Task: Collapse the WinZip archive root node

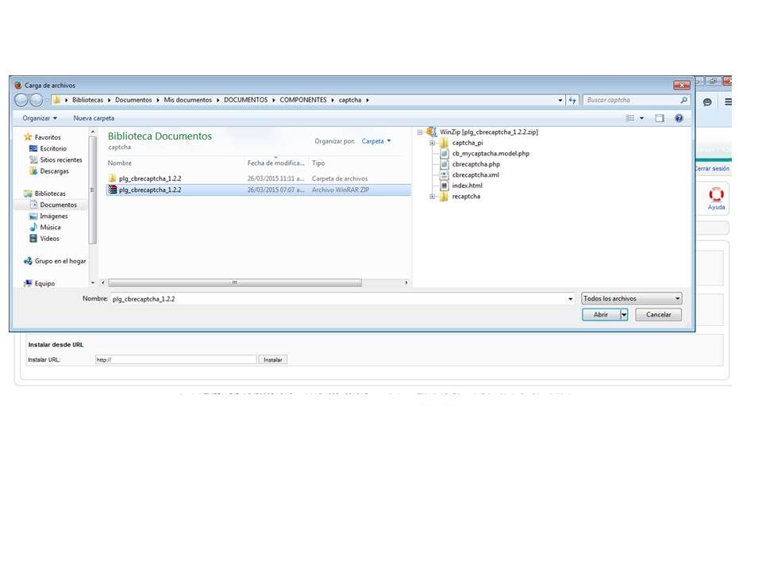Action: tap(420, 132)
